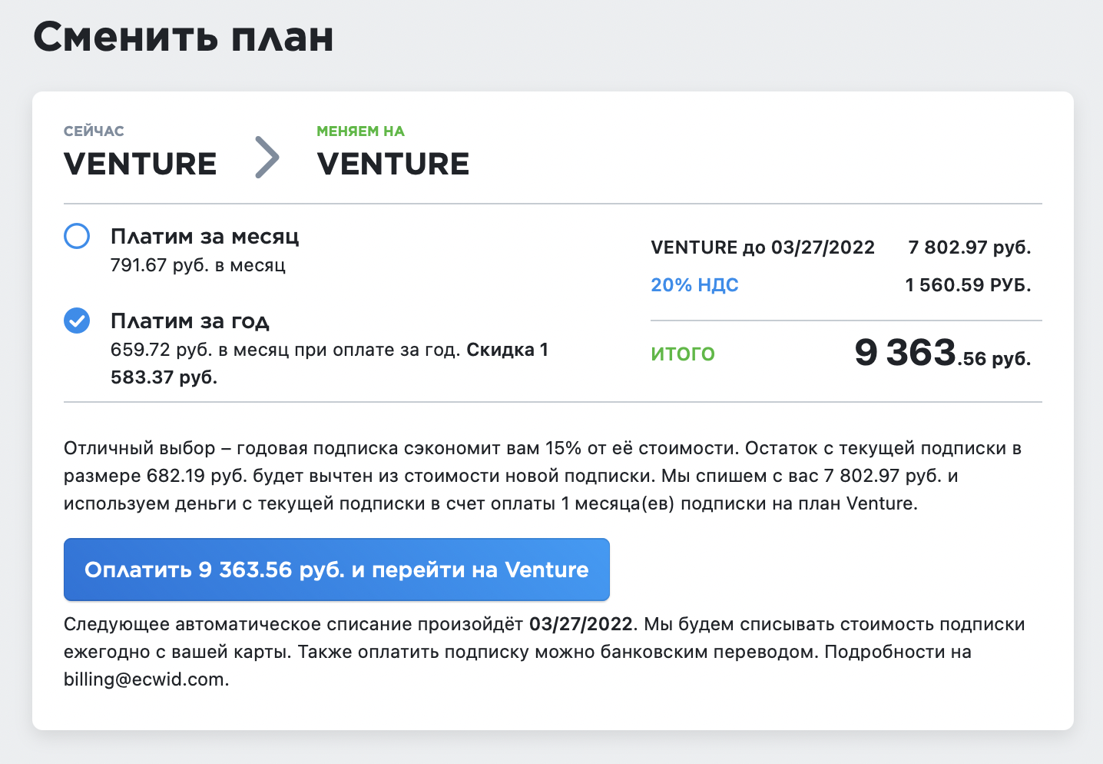The image size is (1103, 764).
Task: Click the green "Меняем на" label
Action: coord(360,131)
